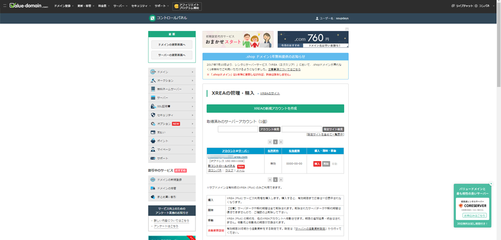Click the gray 削除 button
Image resolution: width=501 pixels, height=240 pixels.
pos(326,163)
